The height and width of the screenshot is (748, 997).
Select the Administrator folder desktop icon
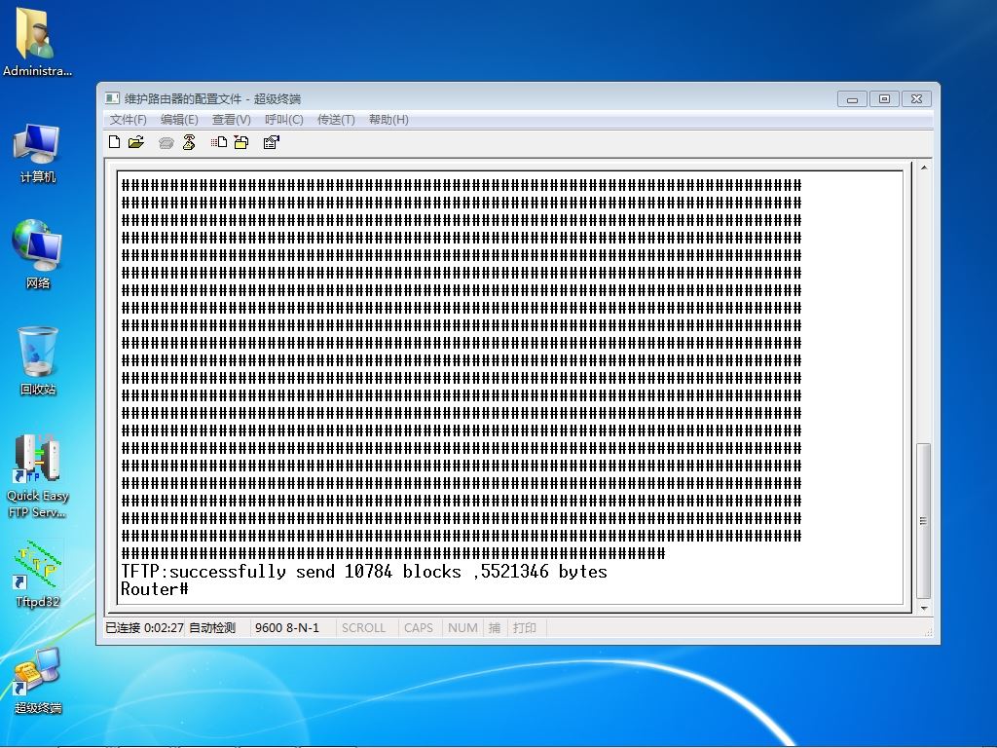point(37,43)
